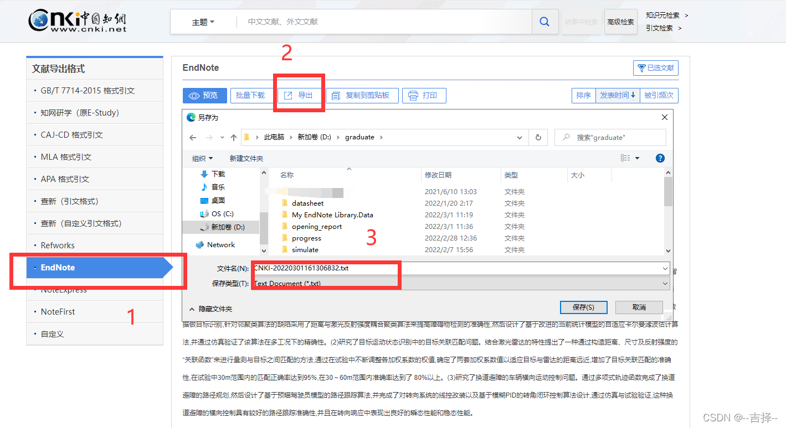
Task: Open the opening_report folder
Action: pos(317,226)
